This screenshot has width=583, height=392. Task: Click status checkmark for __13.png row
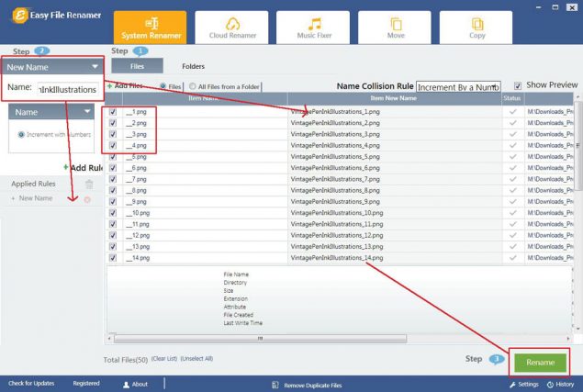(x=512, y=247)
